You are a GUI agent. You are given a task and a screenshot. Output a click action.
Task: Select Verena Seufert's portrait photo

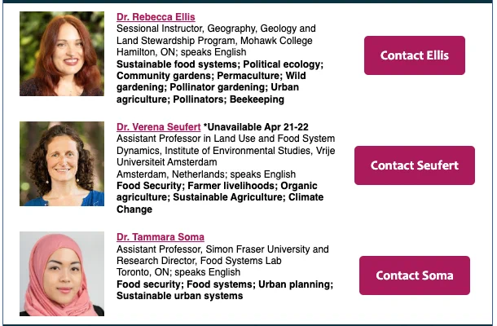[x=62, y=164]
